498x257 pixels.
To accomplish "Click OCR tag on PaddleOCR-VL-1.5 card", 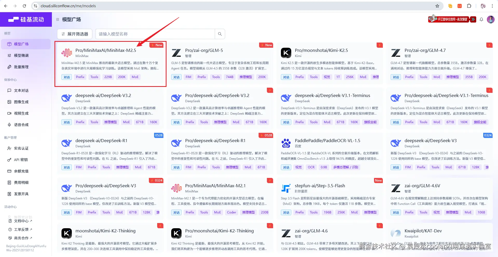I will click(311, 167).
